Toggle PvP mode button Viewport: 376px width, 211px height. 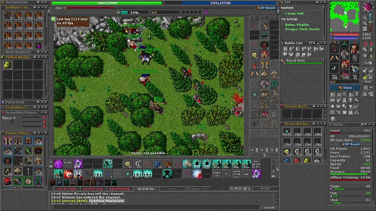coord(368,63)
